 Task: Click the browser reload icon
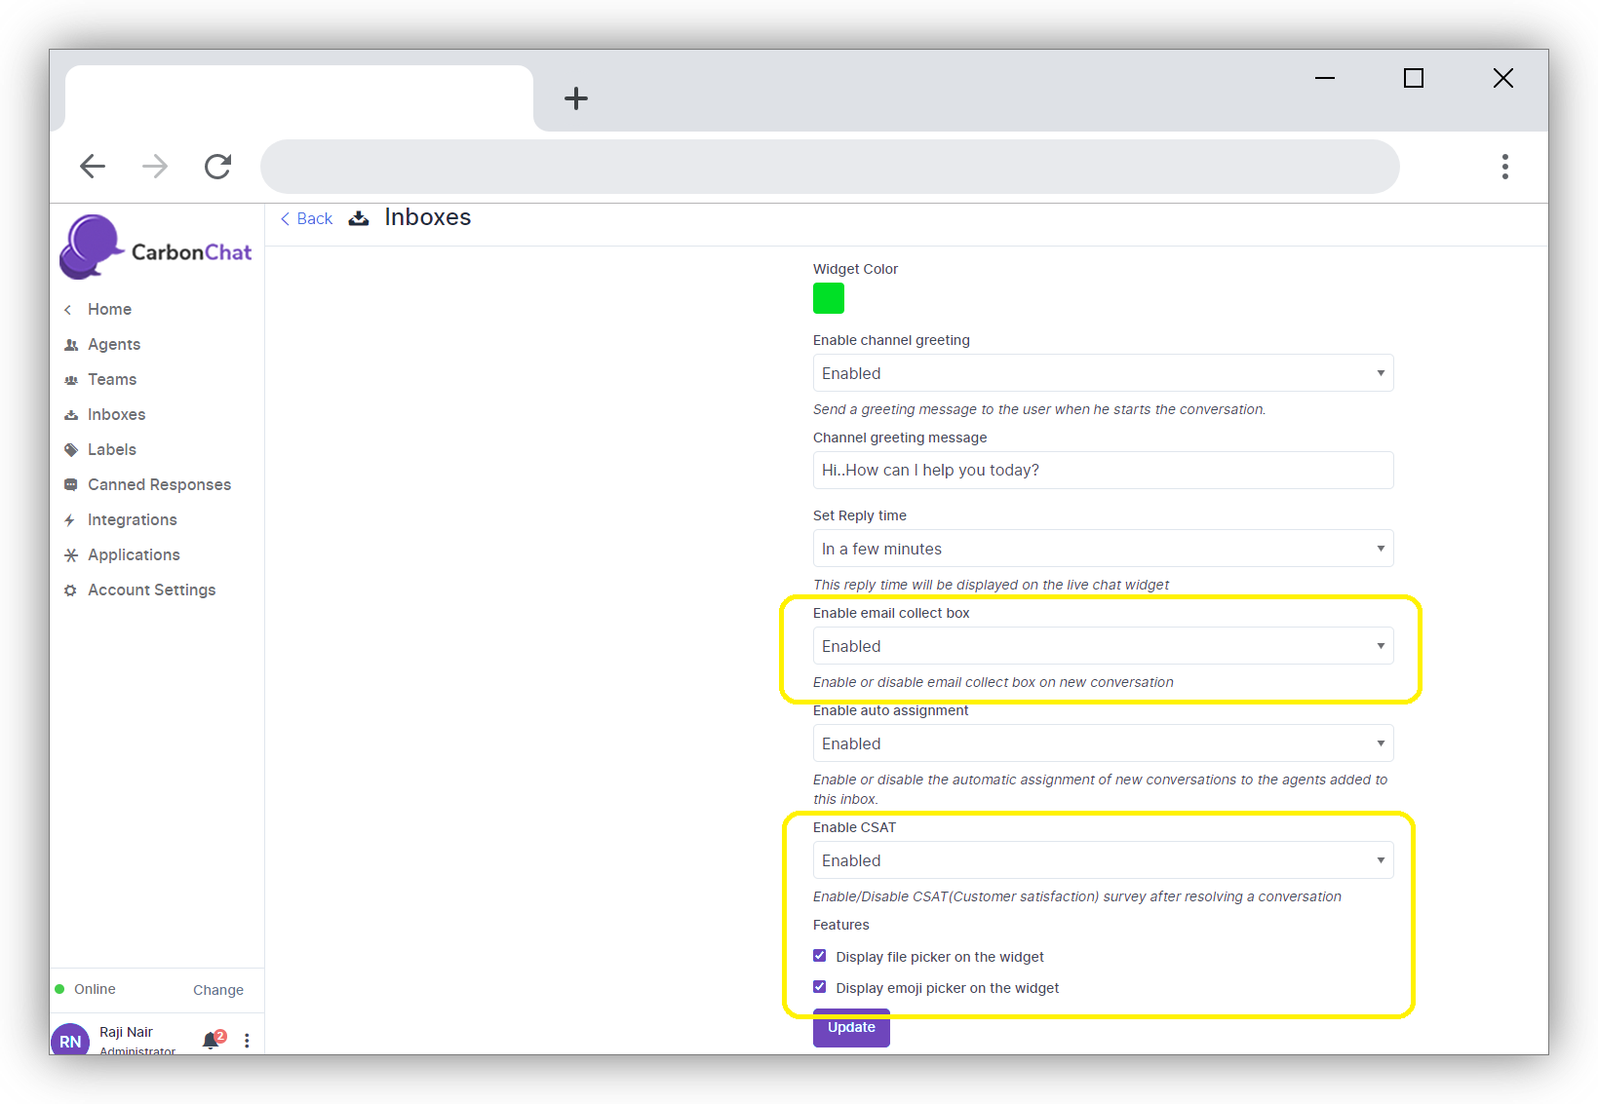pos(217,167)
